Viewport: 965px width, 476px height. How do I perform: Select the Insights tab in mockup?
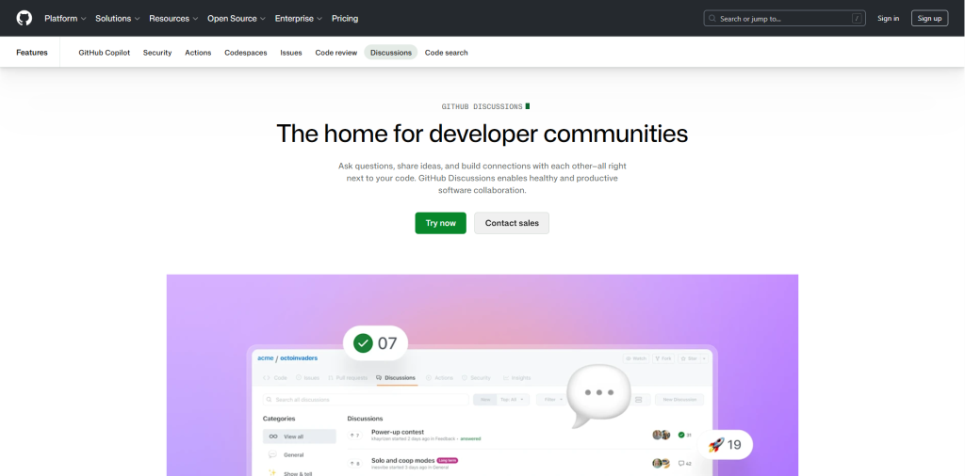516,378
